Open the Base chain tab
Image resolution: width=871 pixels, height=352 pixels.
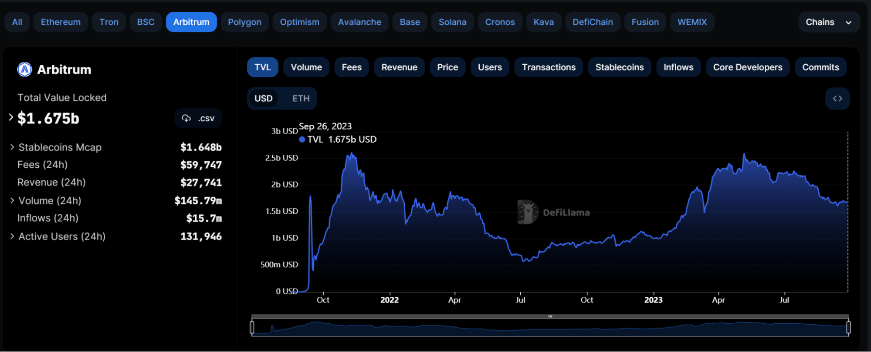(410, 22)
